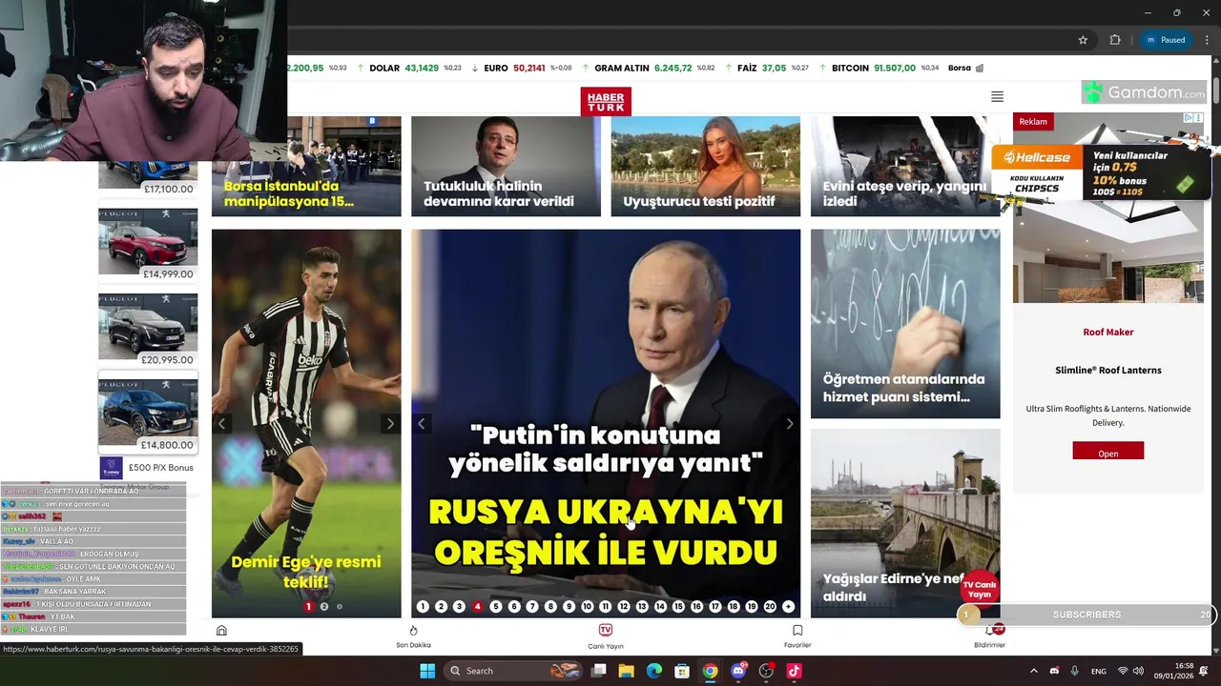
Task: Open Öğretmen atamalarında hizmet puanı article
Action: [905, 324]
